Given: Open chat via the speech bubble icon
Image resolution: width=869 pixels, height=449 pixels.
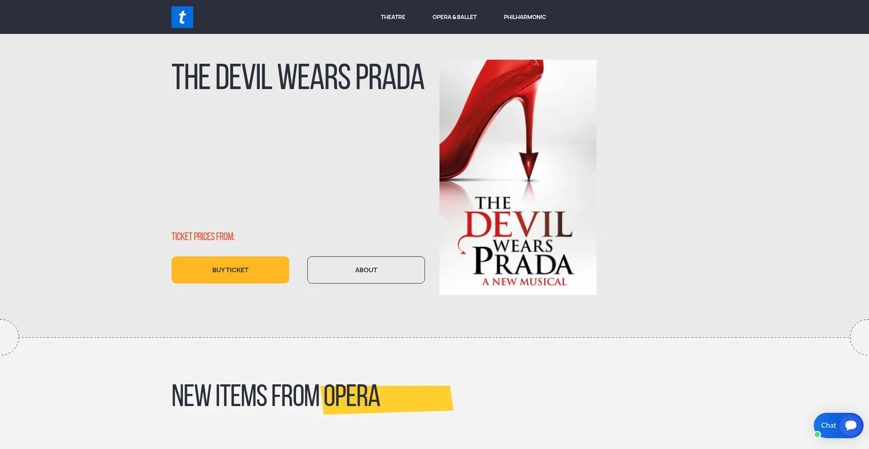Looking at the screenshot, I should click(x=851, y=425).
